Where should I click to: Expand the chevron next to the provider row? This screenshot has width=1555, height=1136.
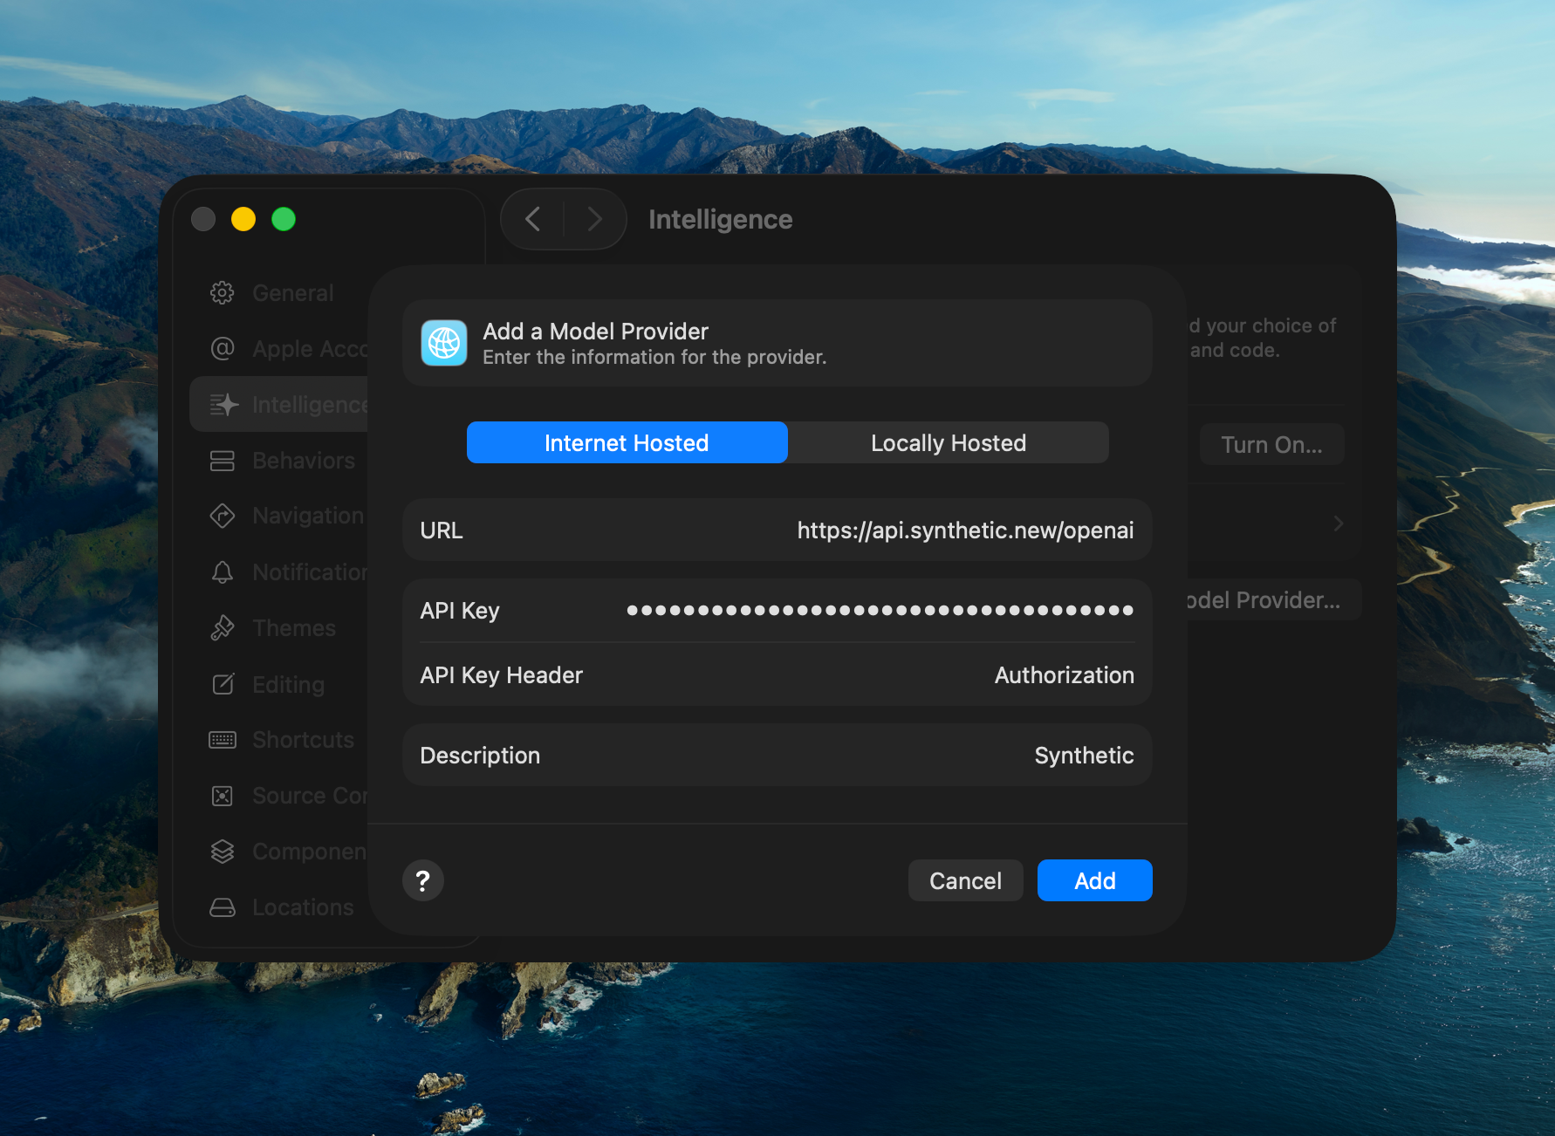point(1338,523)
